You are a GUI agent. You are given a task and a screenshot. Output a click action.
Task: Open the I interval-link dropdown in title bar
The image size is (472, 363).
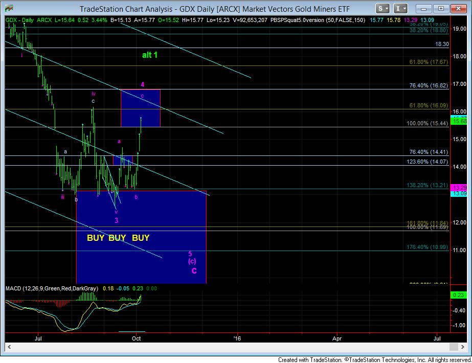tap(400, 8)
